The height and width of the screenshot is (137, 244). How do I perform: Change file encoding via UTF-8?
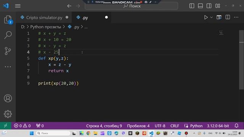click(x=160, y=126)
